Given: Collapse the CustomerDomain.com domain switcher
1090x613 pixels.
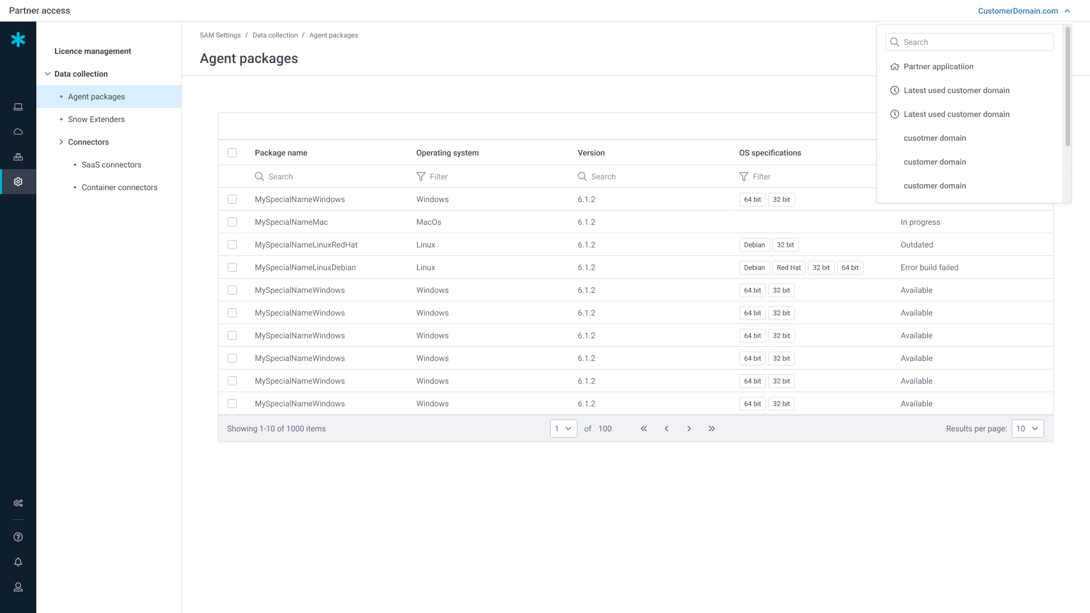Looking at the screenshot, I should tap(1024, 11).
